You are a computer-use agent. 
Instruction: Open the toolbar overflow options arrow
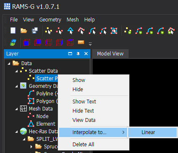[x=90, y=44]
